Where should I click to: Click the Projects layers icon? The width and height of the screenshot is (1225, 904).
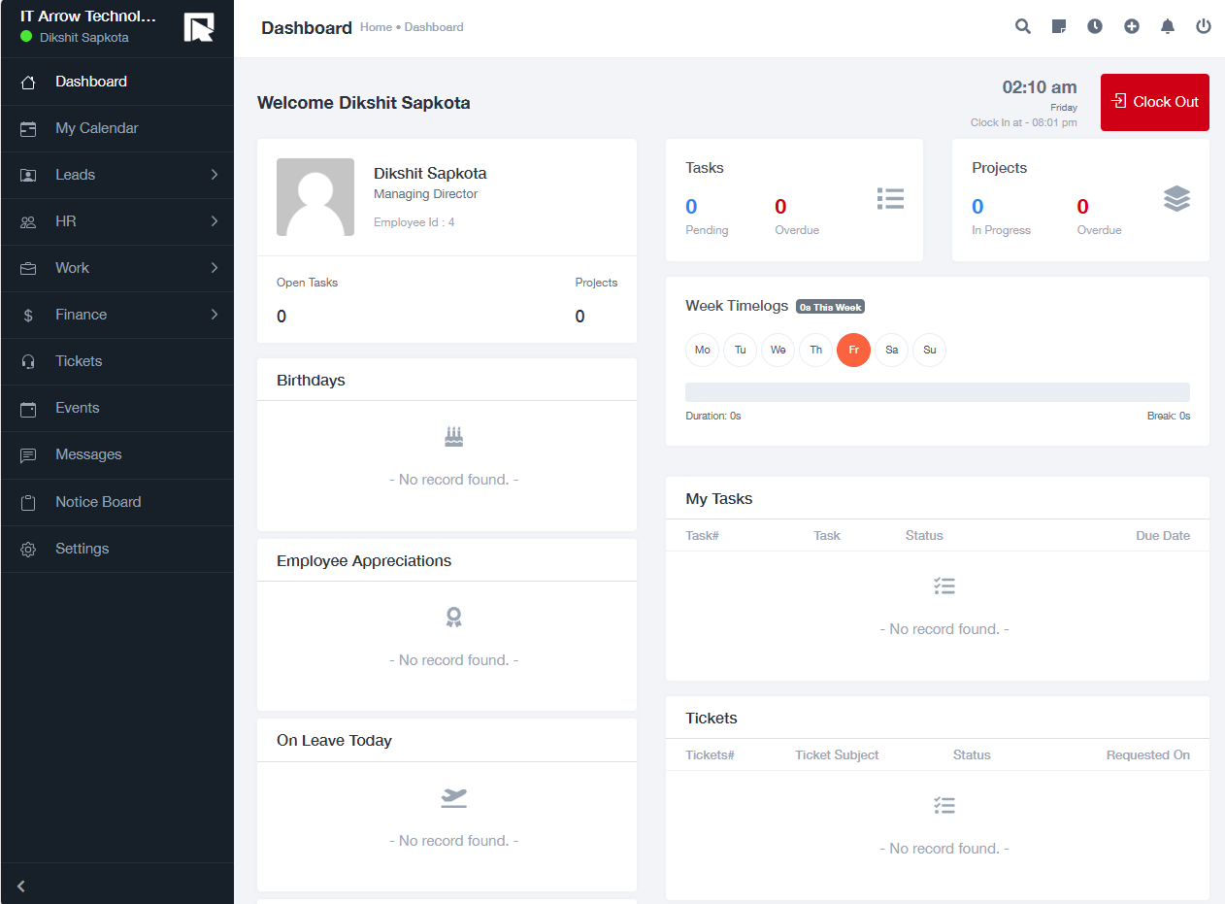[x=1176, y=199]
